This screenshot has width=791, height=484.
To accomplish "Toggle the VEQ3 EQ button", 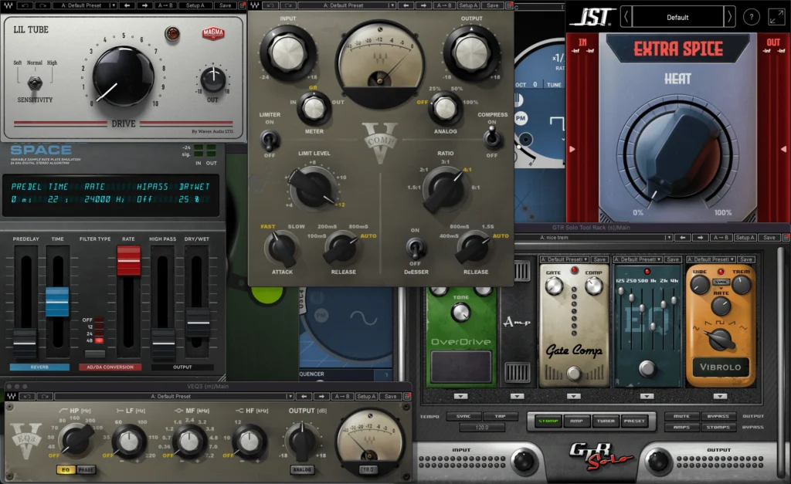I will [66, 469].
